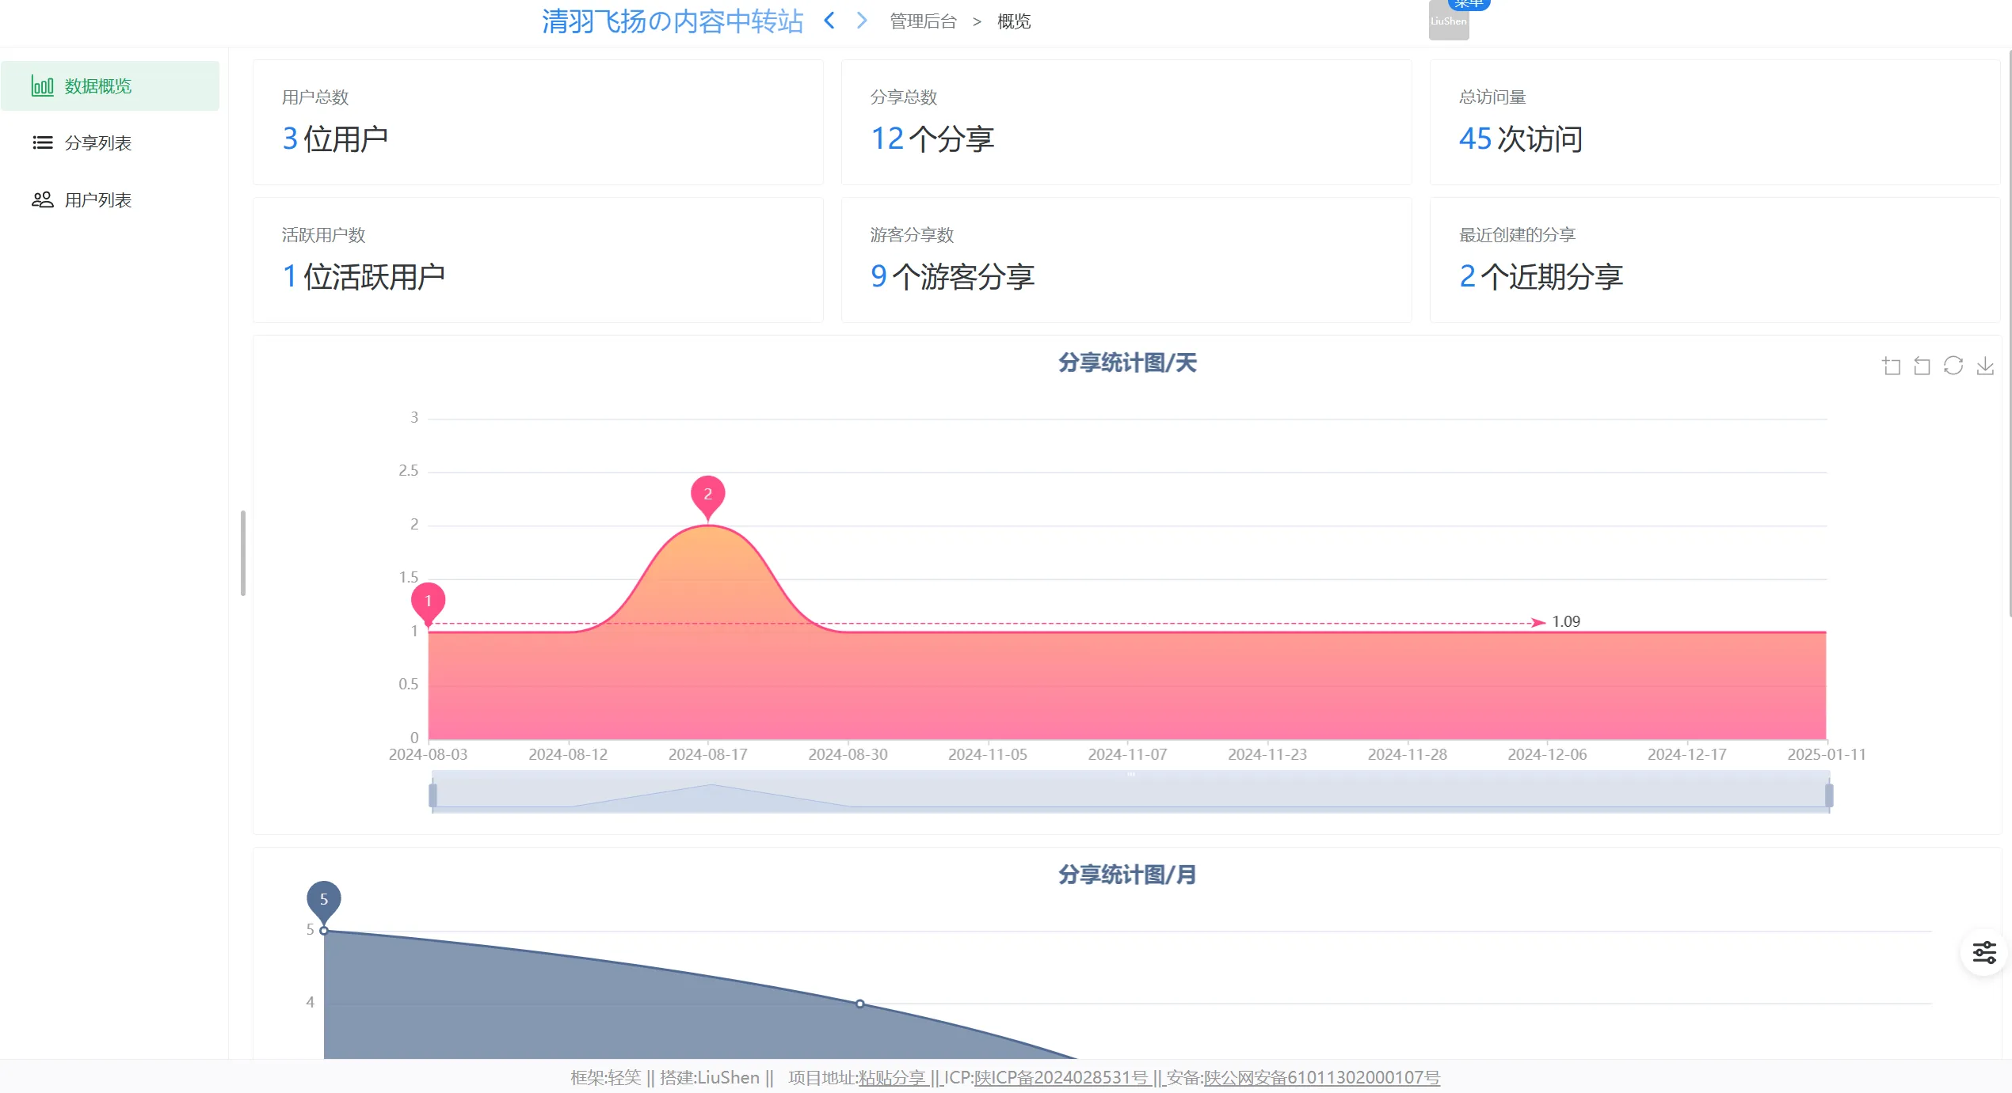Click the users icon beside 用户列表
Viewport: 2012px width, 1093px height.
point(42,199)
